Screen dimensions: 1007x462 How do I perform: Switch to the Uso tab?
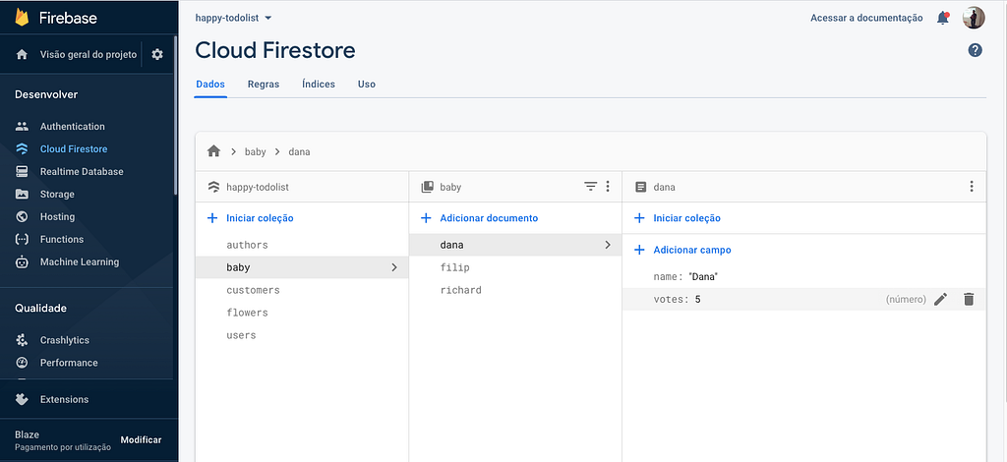367,85
